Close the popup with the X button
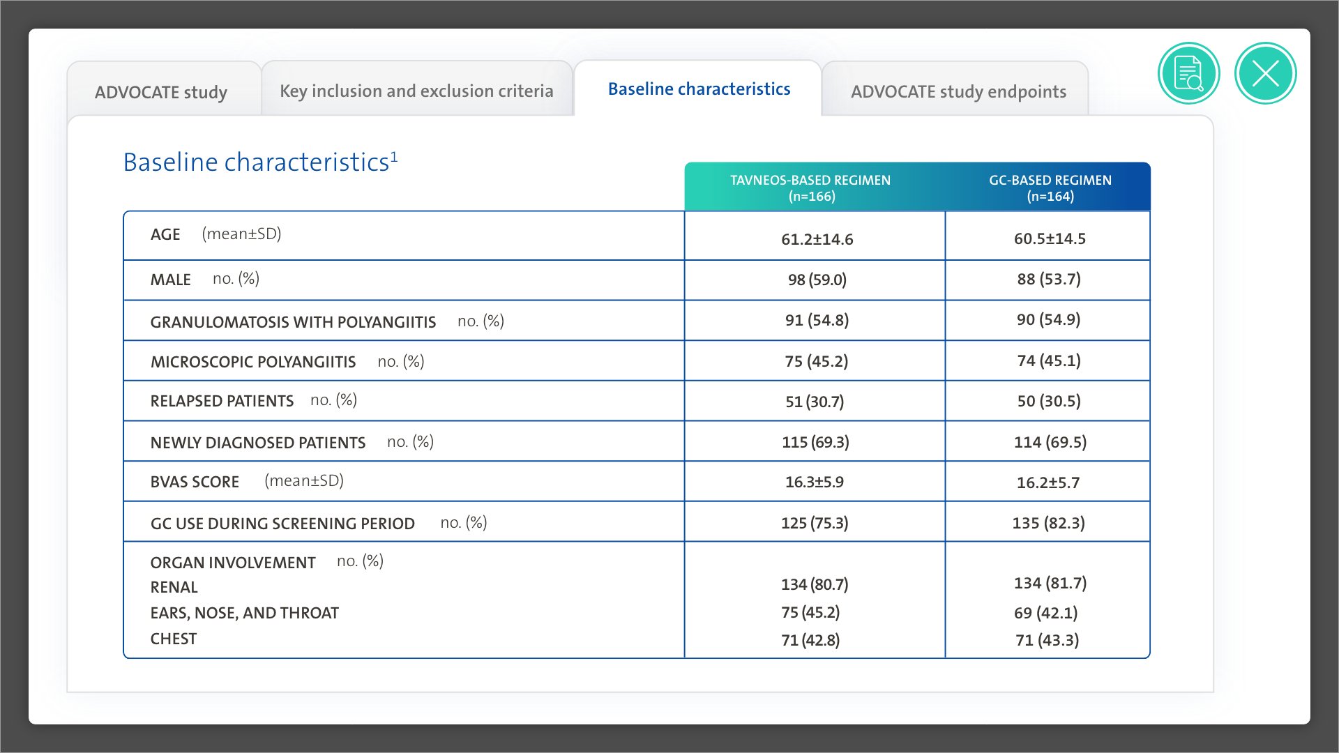The image size is (1339, 753). click(x=1265, y=73)
